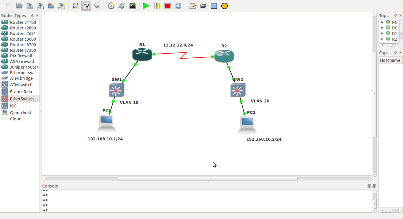Select EtherSwitch router node type
The height and width of the screenshot is (219, 403).
(x=20, y=99)
